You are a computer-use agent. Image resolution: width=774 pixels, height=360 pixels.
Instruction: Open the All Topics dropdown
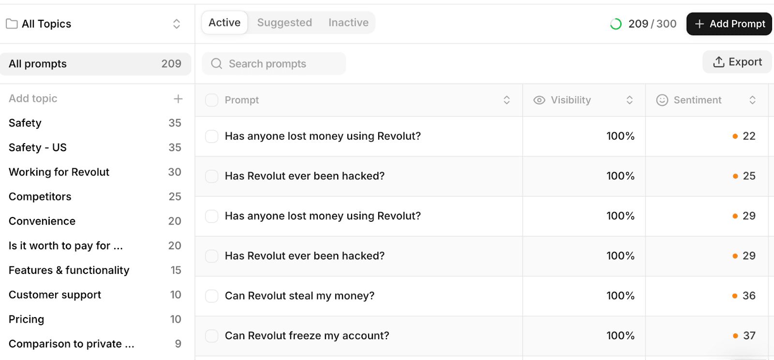(177, 24)
